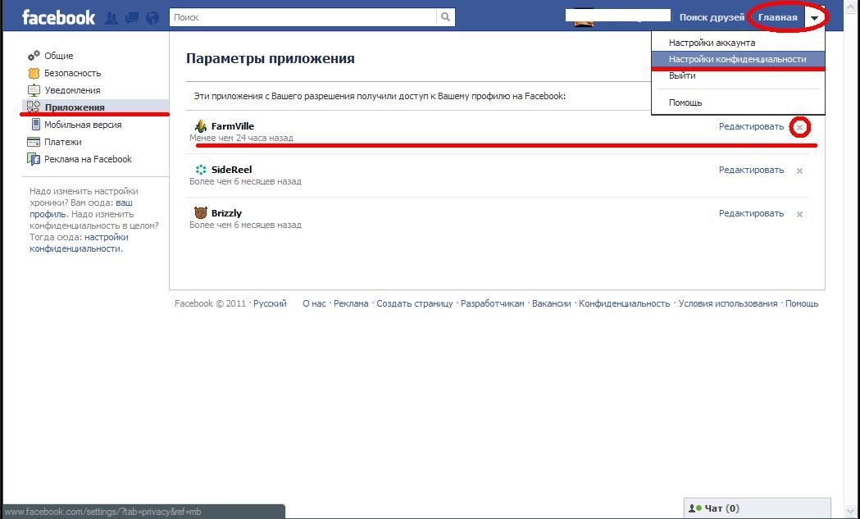860x519 pixels.
Task: Open Реклама на Facebook section
Action: pos(88,159)
